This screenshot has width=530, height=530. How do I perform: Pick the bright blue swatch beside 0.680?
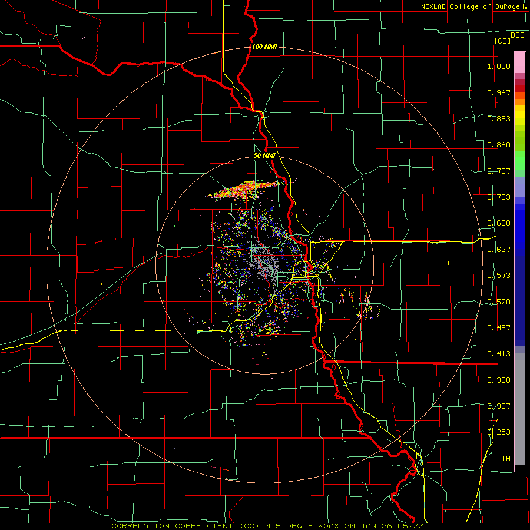[x=520, y=225]
